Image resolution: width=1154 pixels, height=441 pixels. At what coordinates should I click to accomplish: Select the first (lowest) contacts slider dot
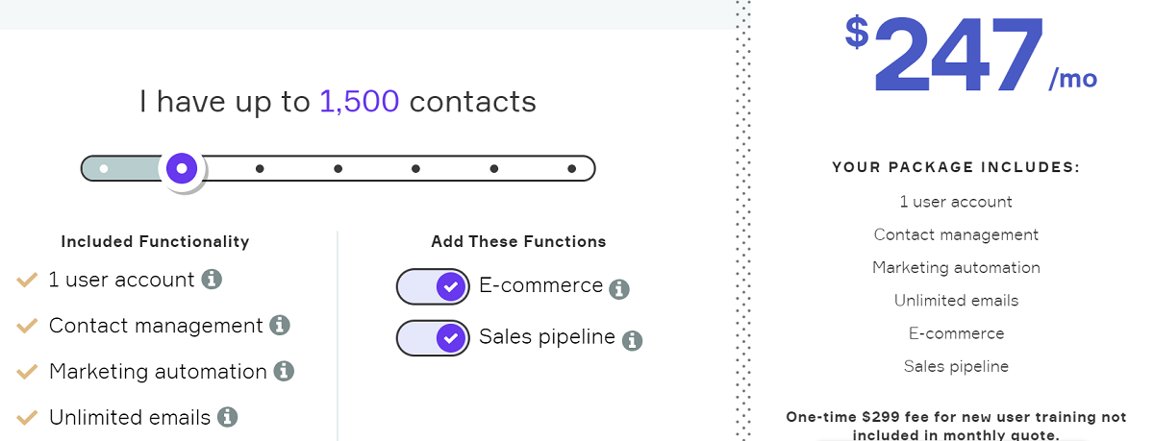(x=104, y=169)
